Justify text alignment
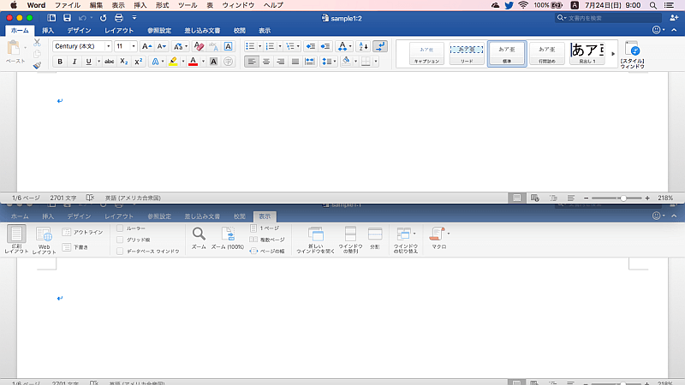Viewport: 685px width, 385px height. [295, 62]
